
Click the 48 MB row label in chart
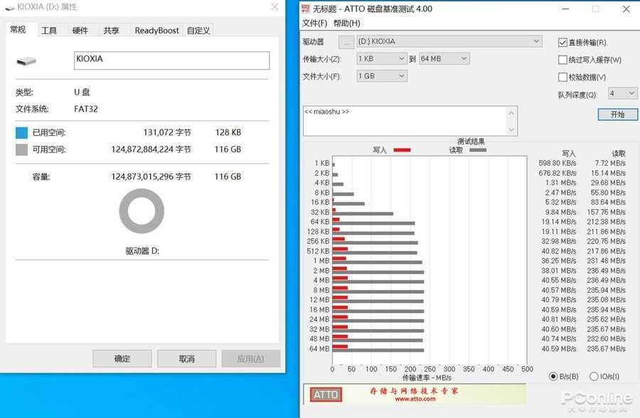[x=319, y=339]
